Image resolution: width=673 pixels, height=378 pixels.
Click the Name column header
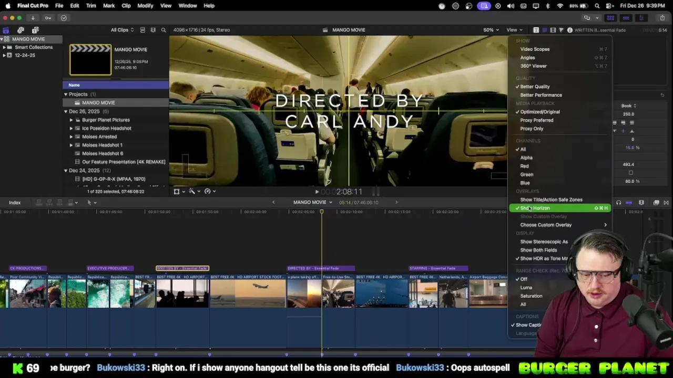coord(116,85)
